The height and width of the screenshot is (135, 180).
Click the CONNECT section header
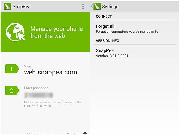click(x=104, y=16)
